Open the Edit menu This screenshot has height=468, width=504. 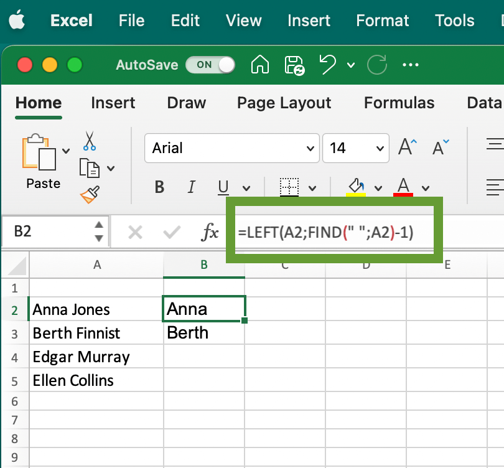[185, 21]
